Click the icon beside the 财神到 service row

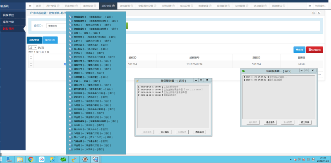coord(70,73)
